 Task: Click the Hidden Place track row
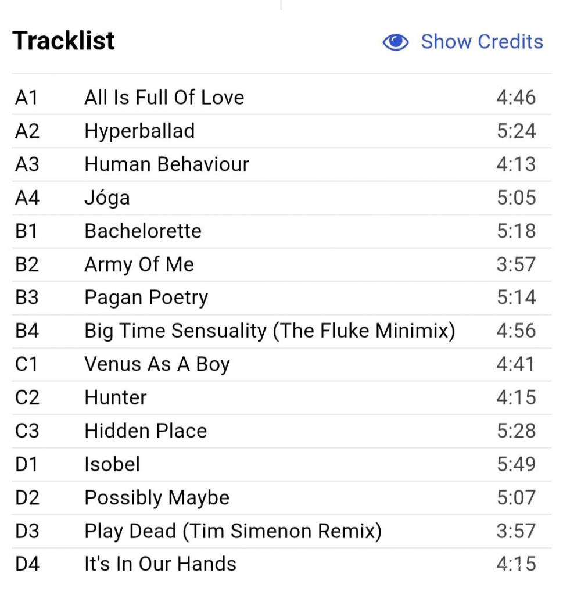tap(281, 431)
